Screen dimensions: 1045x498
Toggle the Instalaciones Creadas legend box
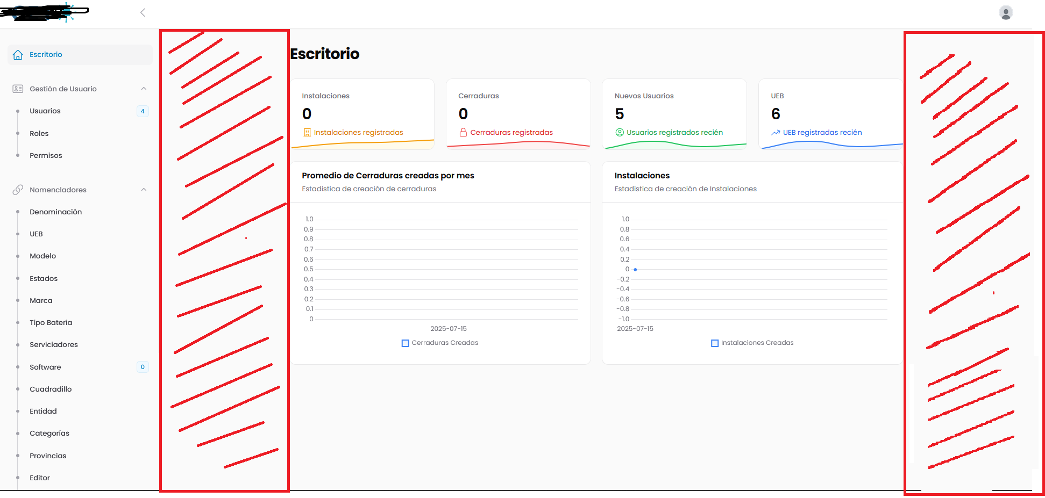click(x=715, y=343)
